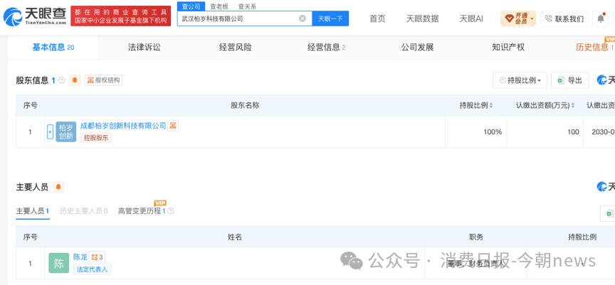Open the 法律诉讼 tab
The image size is (615, 285).
[x=144, y=48]
